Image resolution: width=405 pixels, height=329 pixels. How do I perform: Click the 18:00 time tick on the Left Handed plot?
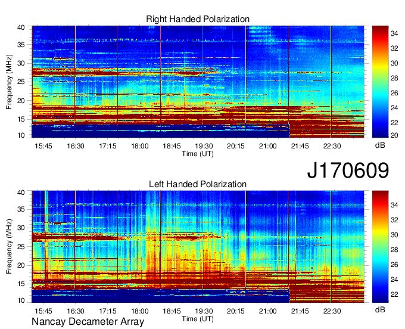140,311
